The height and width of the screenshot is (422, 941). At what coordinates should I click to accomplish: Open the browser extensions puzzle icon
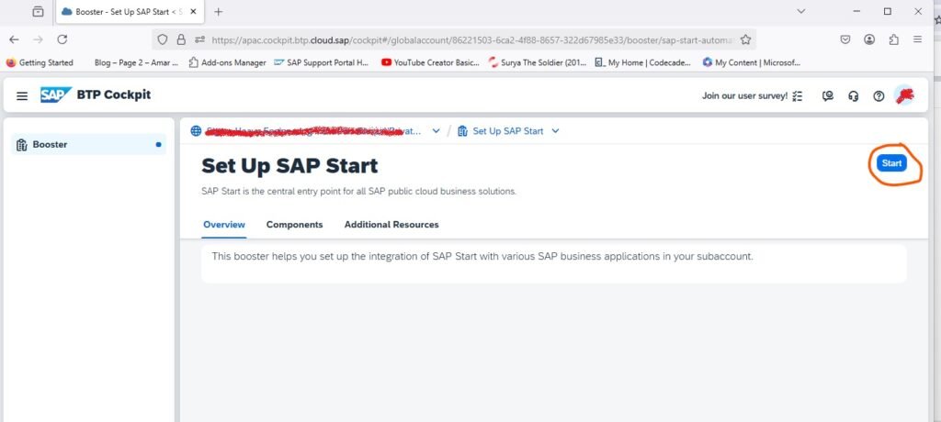[x=893, y=39]
